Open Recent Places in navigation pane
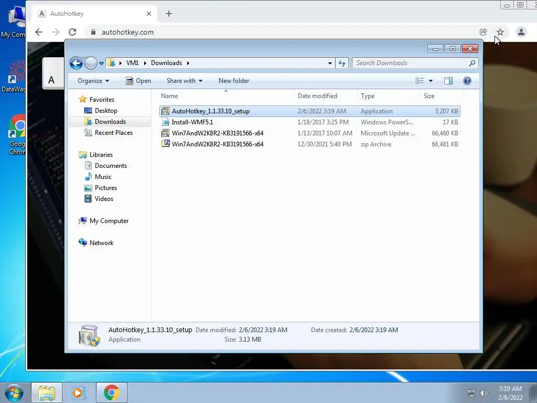 [113, 133]
